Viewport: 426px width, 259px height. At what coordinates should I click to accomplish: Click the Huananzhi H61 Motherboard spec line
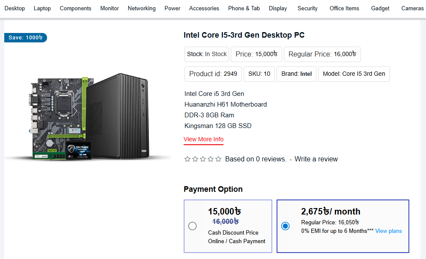pyautogui.click(x=226, y=104)
